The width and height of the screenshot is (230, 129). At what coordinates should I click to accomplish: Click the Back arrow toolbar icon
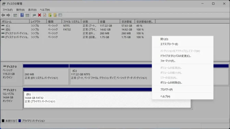pos(3,15)
